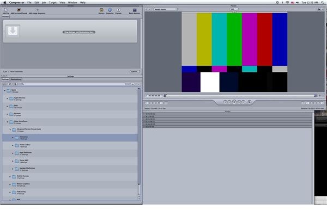
Task: Open the Target menu
Action: tap(52, 3)
